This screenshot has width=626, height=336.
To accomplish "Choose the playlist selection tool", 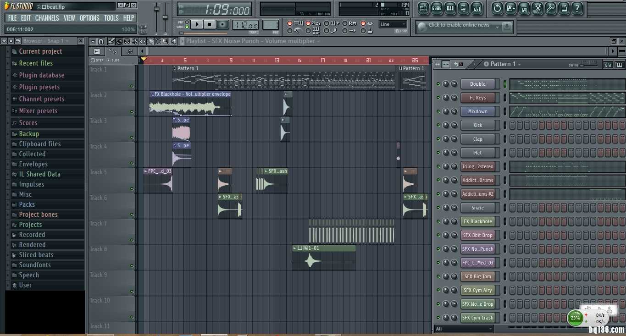I will click(x=158, y=41).
